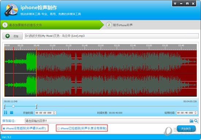Select jailbroken iPhone unlimited length option
This screenshot has width=201, height=140.
[x=82, y=128]
